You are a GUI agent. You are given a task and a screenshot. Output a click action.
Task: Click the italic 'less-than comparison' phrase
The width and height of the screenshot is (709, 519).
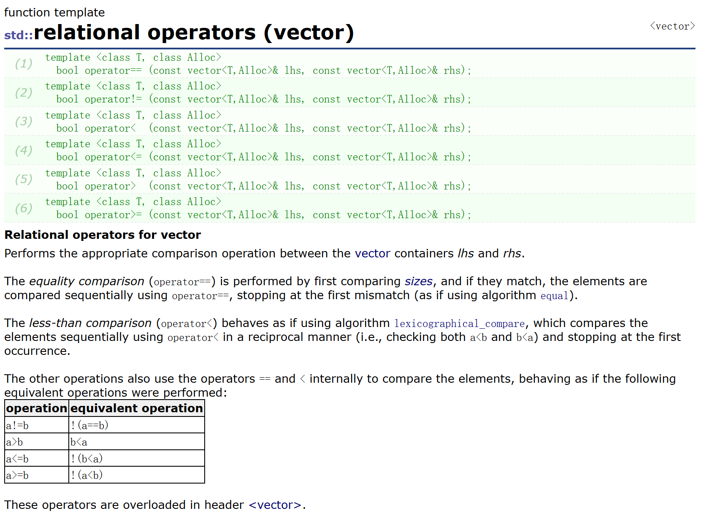pos(90,323)
